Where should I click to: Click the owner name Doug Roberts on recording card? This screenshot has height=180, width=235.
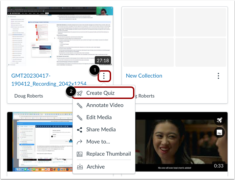coord(29,96)
